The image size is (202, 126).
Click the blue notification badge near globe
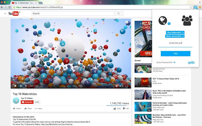pos(169,24)
